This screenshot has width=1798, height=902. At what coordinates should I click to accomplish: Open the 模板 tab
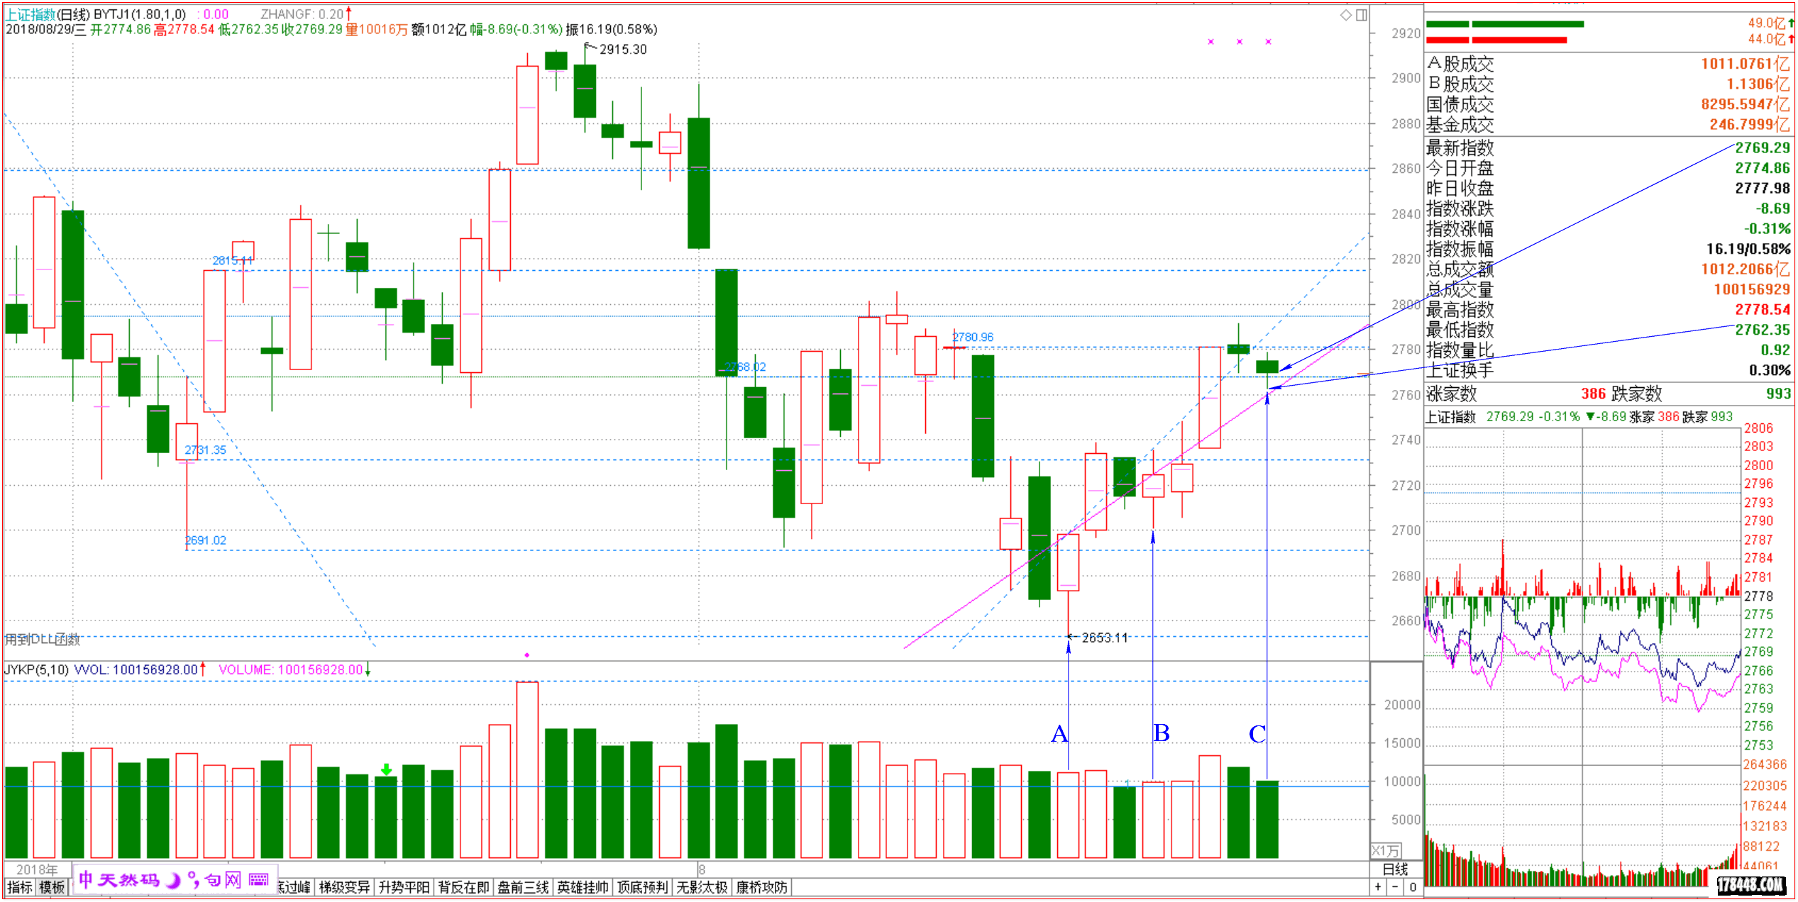coord(52,887)
